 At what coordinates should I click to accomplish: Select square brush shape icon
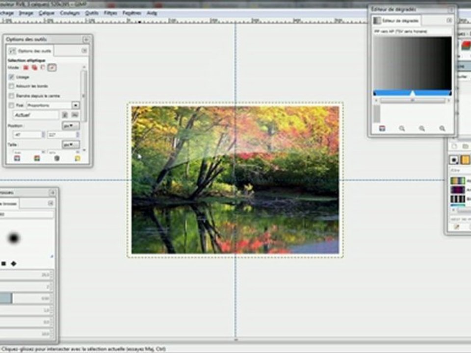tap(3, 264)
